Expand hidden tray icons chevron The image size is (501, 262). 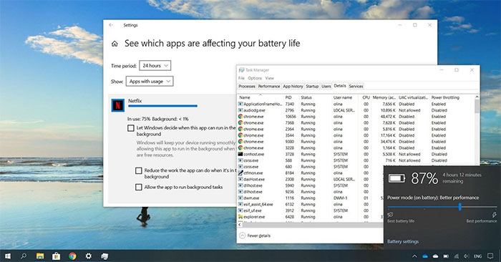pos(414,256)
